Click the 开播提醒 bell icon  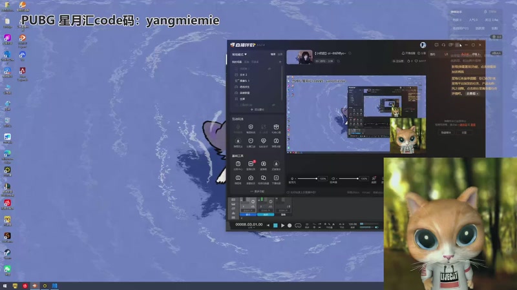[403, 53]
